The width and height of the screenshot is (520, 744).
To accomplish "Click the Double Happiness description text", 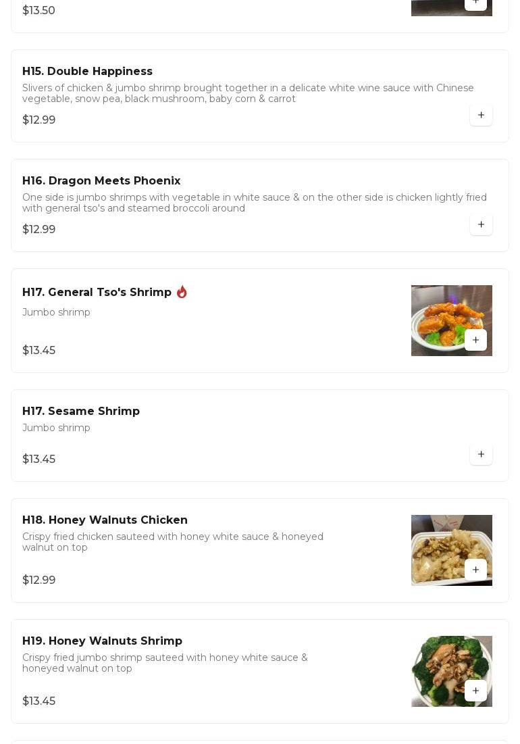I will pos(247,93).
